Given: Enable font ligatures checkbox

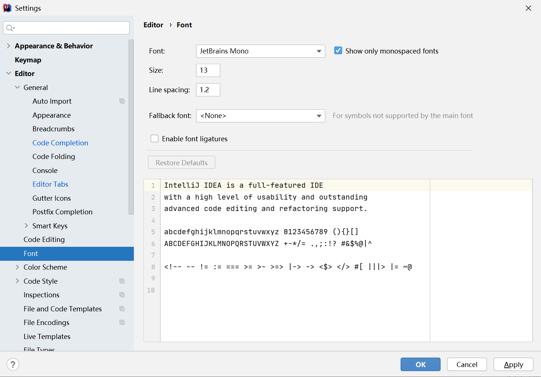Looking at the screenshot, I should click(155, 139).
